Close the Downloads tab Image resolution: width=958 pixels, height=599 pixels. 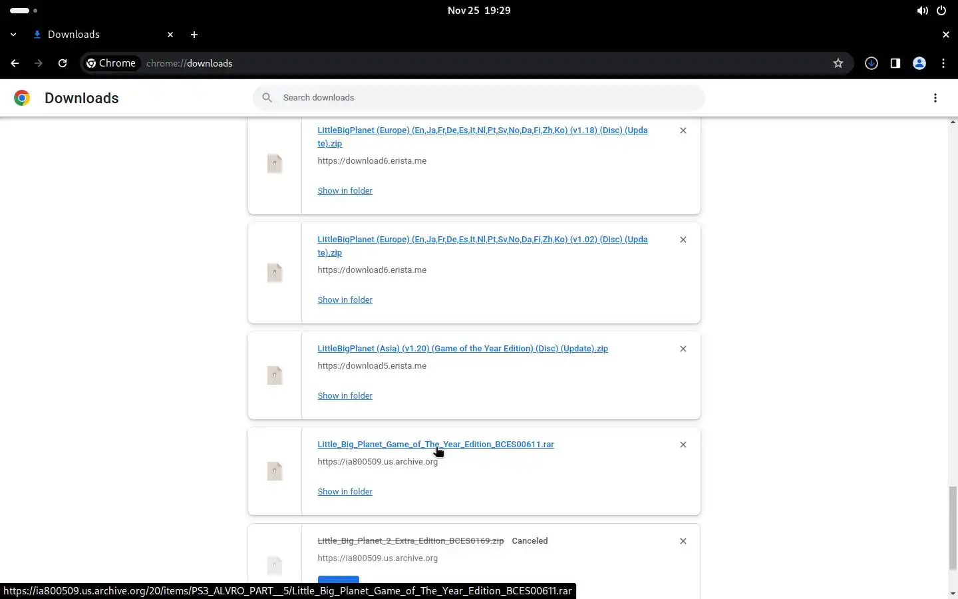(x=170, y=35)
